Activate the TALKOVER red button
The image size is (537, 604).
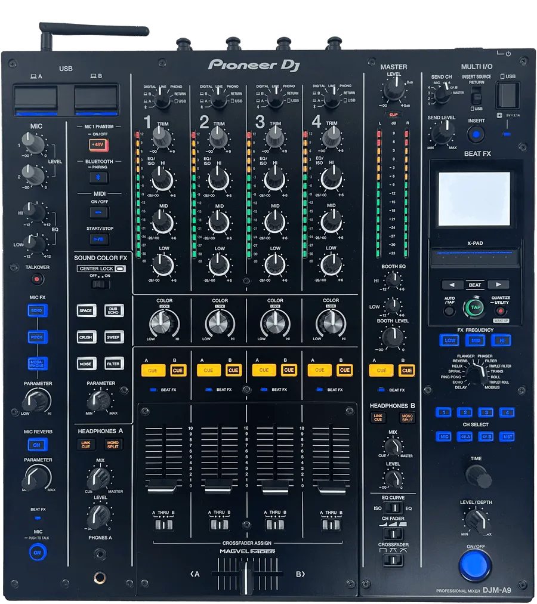pos(38,279)
